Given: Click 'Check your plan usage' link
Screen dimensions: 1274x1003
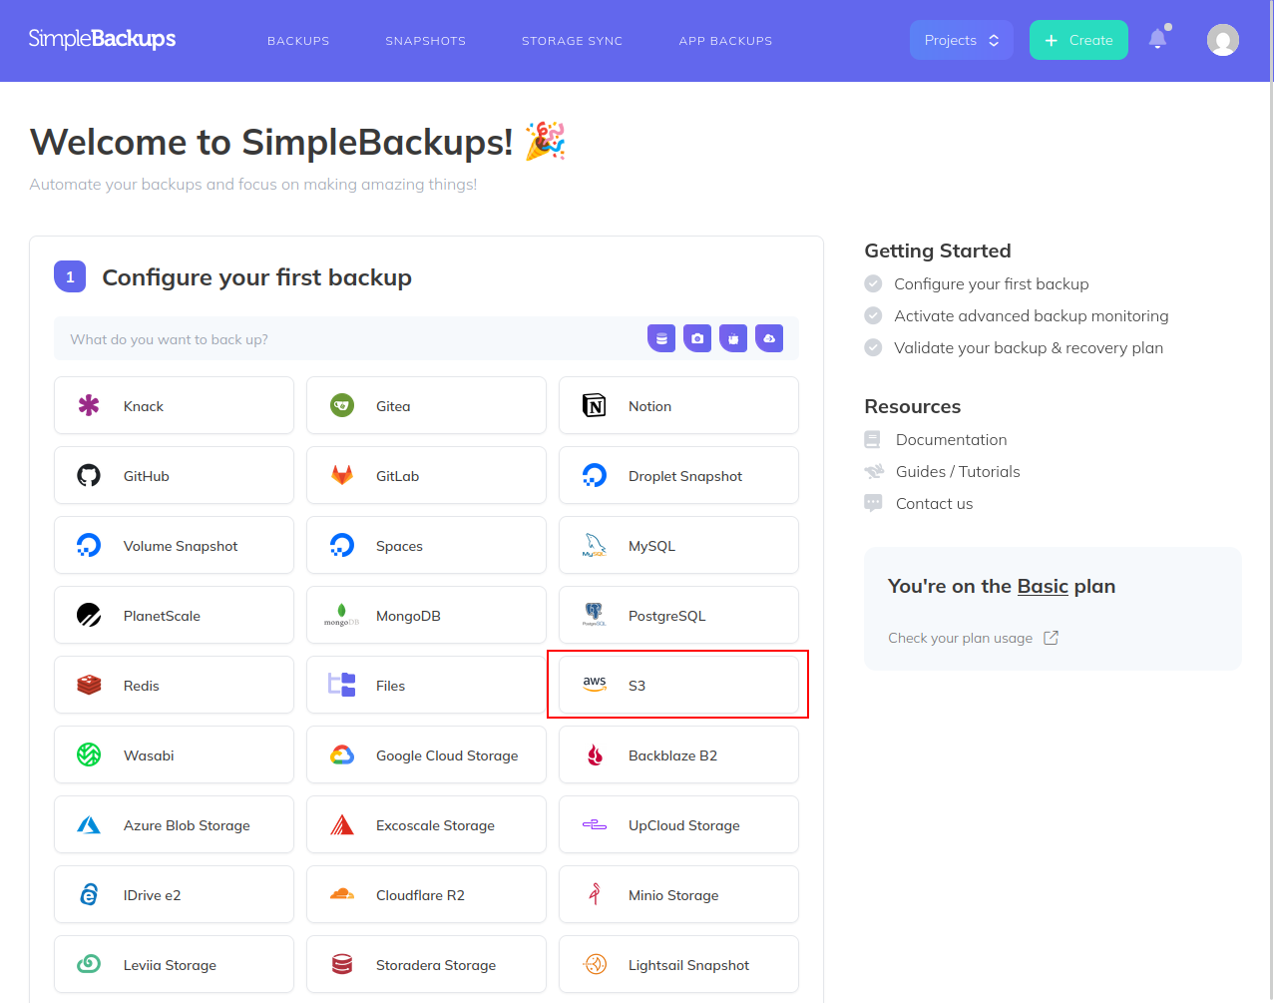Looking at the screenshot, I should click(x=973, y=638).
